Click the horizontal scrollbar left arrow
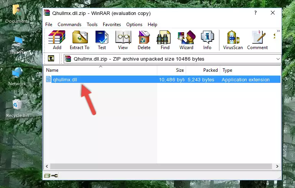295x188 pixels. click(47, 167)
